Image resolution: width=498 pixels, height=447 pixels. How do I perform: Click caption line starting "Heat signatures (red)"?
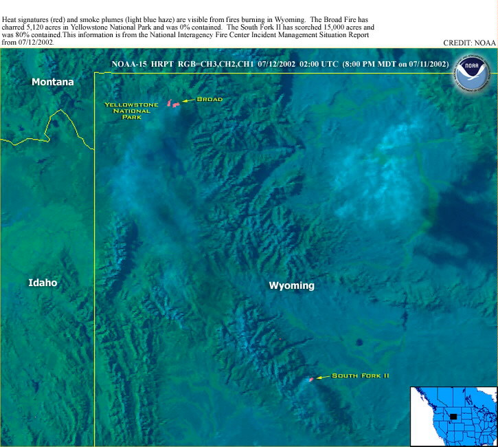point(185,20)
